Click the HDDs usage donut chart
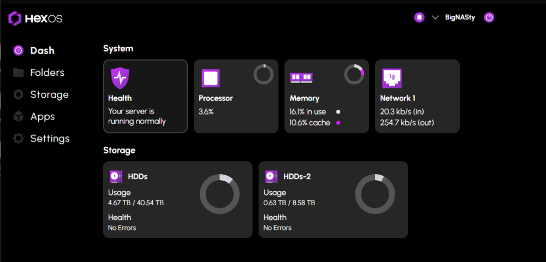 (219, 194)
